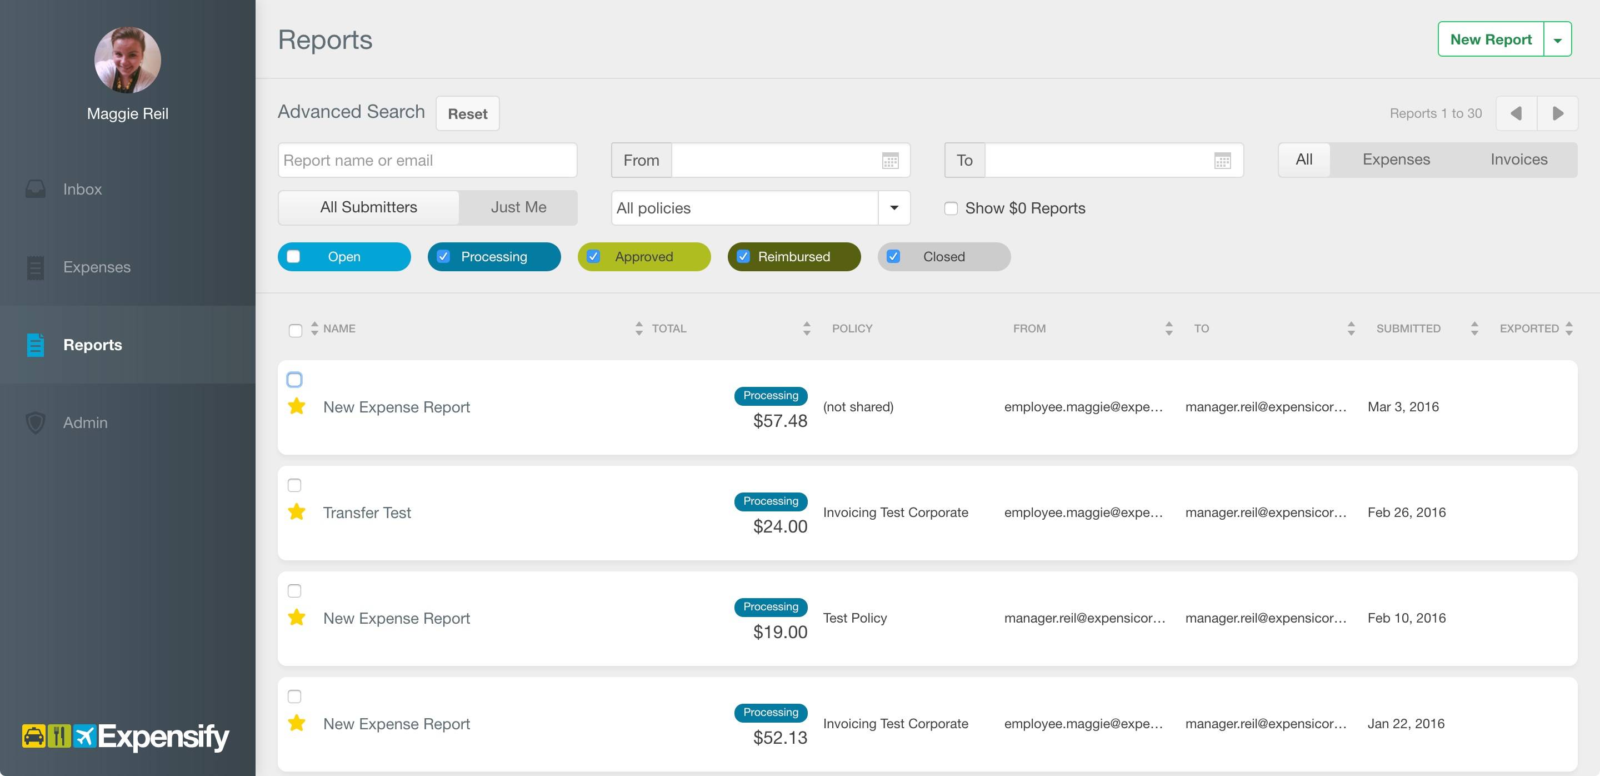Viewport: 1600px width, 776px height.
Task: Click the Maggie Reil profile avatar
Action: pyautogui.click(x=127, y=59)
